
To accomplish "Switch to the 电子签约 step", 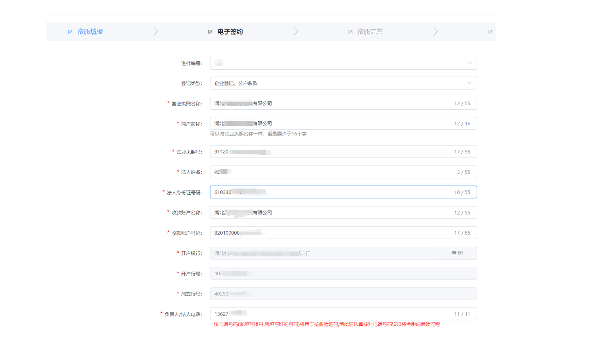I will [230, 31].
